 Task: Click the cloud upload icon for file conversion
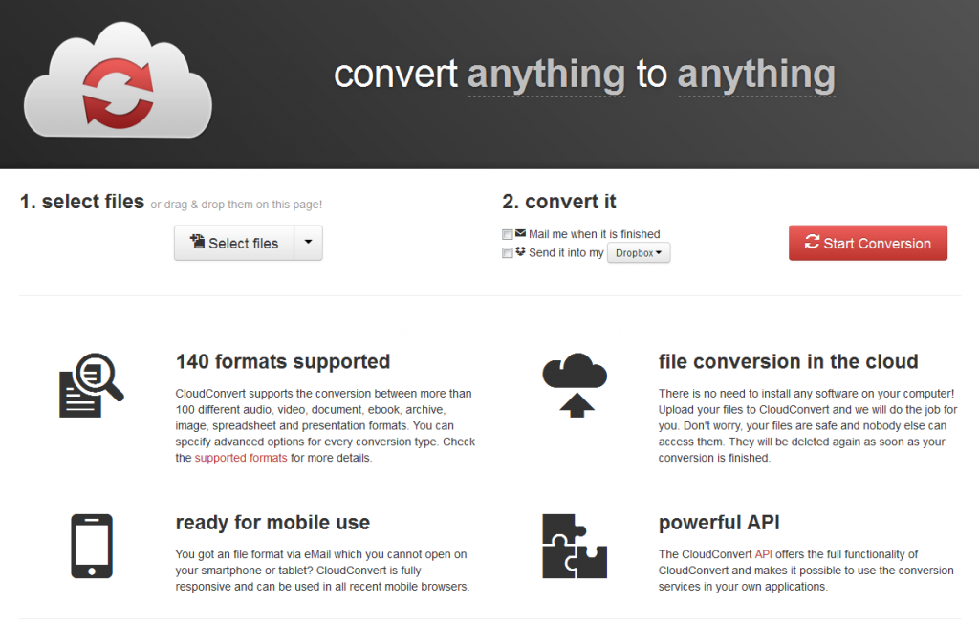[575, 382]
